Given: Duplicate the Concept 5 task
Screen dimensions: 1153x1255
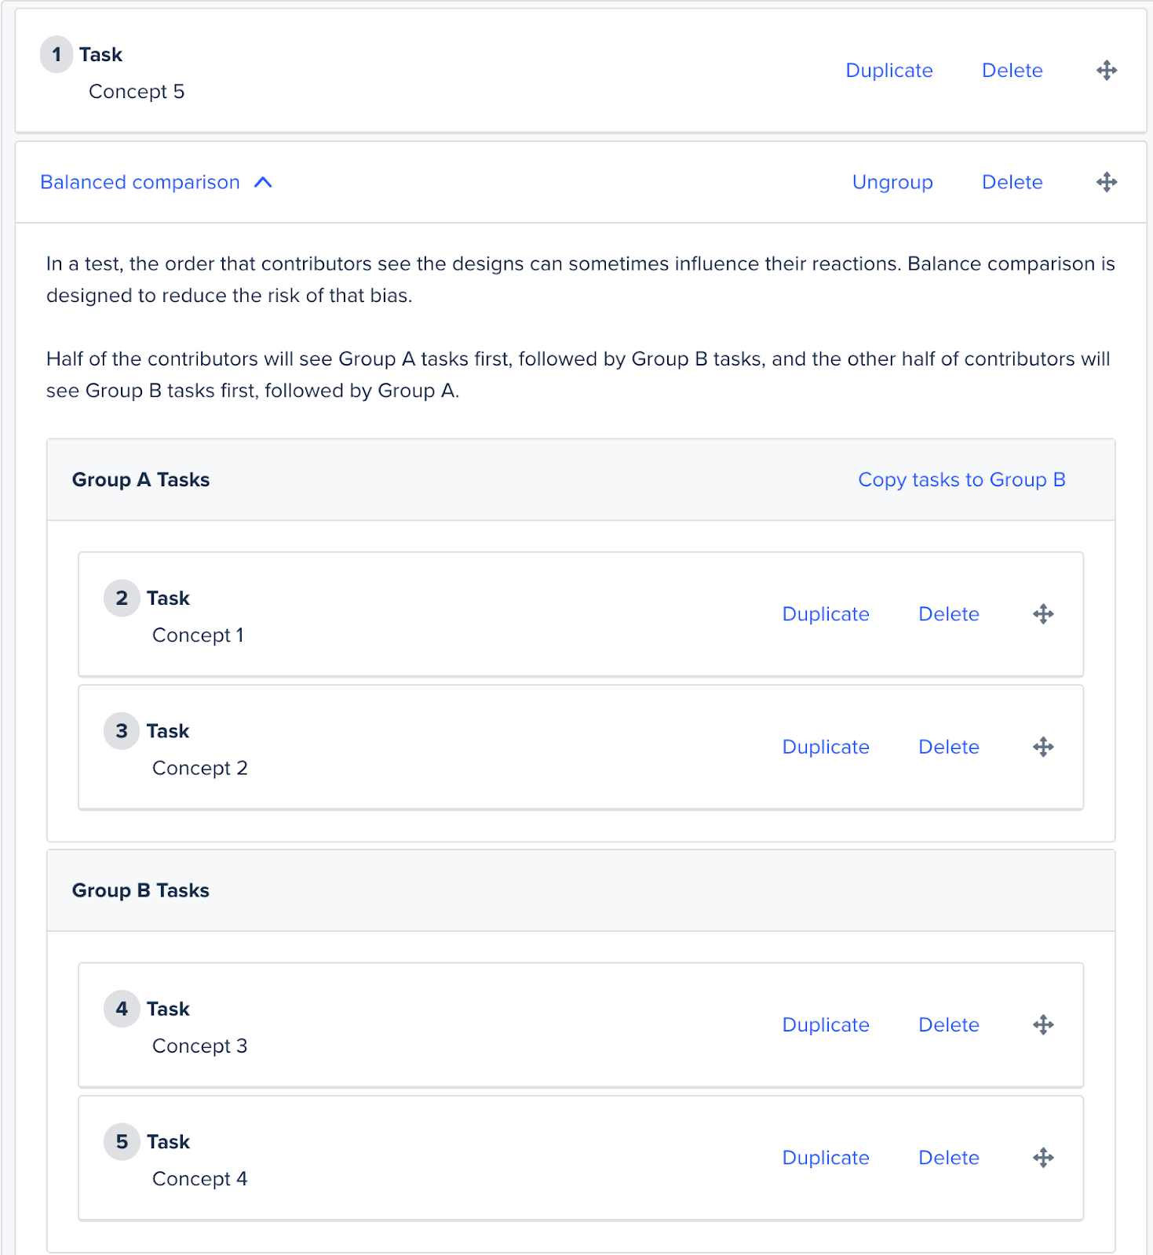Looking at the screenshot, I should point(888,71).
